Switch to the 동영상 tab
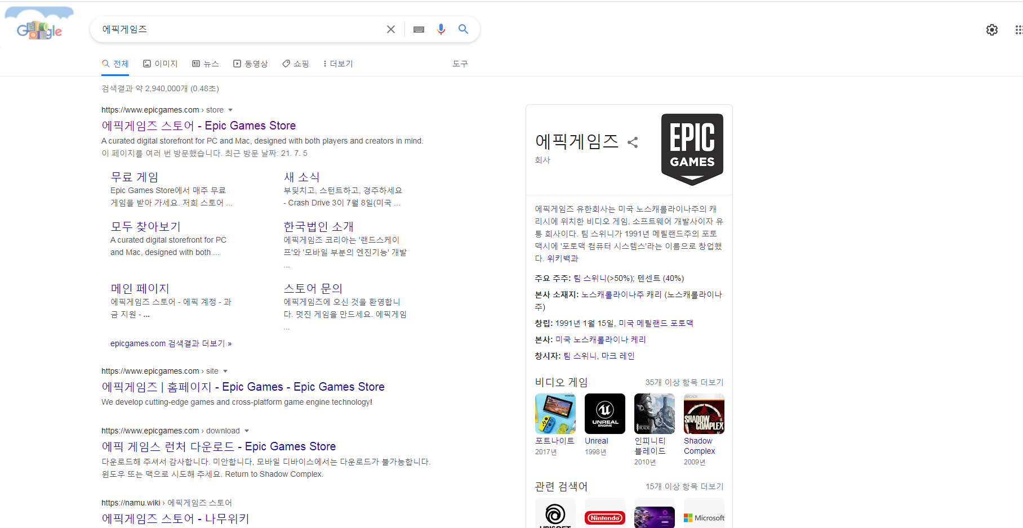Viewport: 1023px width, 528px height. pyautogui.click(x=251, y=64)
